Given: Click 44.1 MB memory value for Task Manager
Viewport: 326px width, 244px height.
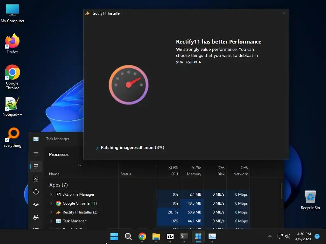Looking at the screenshot, I should point(195,221).
